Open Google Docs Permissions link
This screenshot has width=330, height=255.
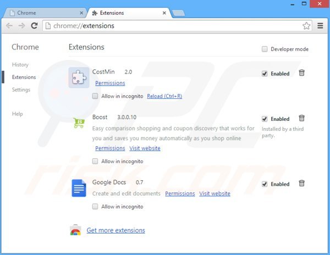180,193
